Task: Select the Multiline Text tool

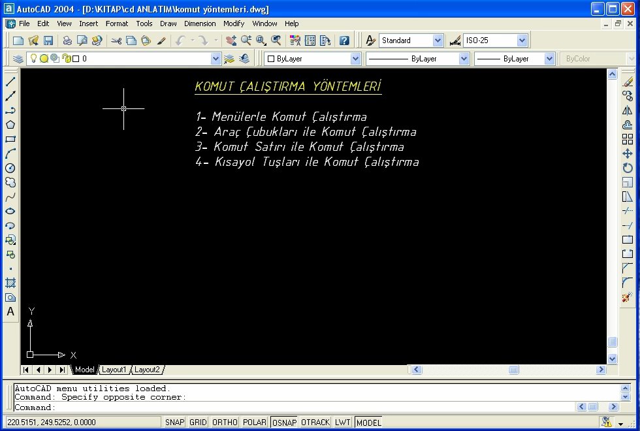Action: click(10, 311)
